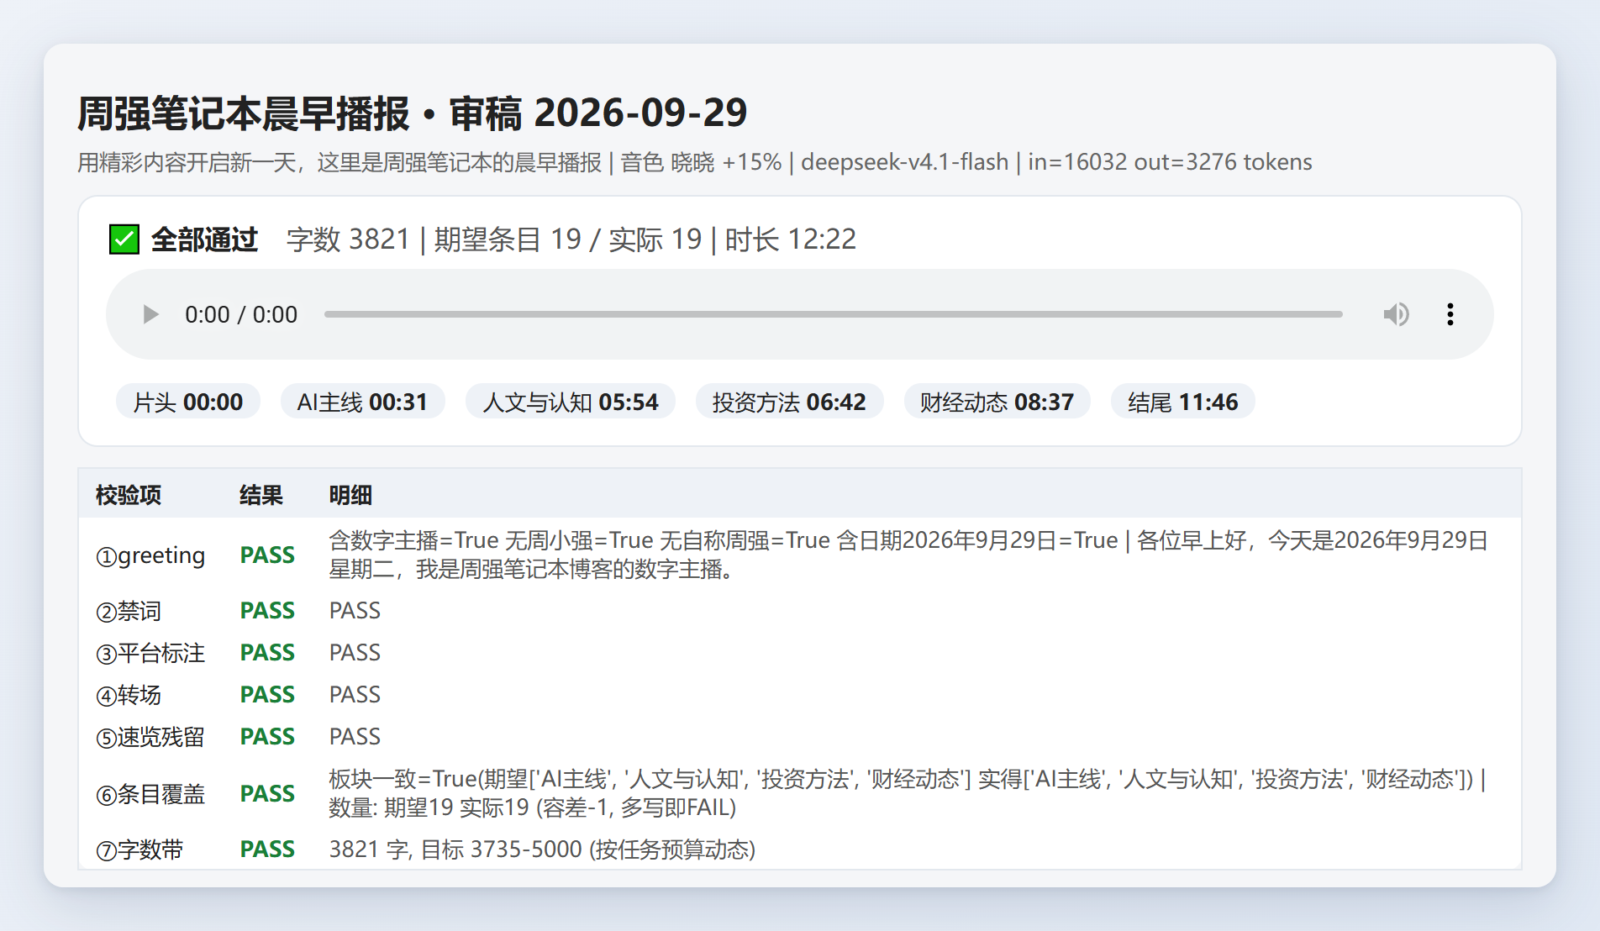Click the 明细 column header
Screen dimensions: 1600x931
(350, 495)
